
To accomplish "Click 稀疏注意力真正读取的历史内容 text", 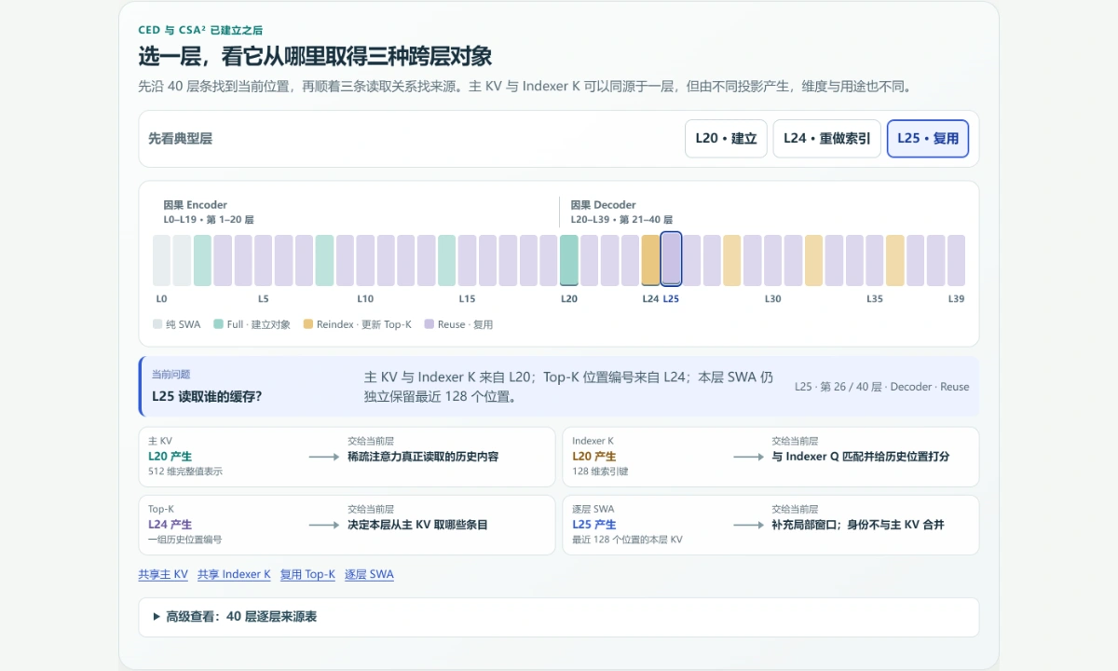I will 423,457.
